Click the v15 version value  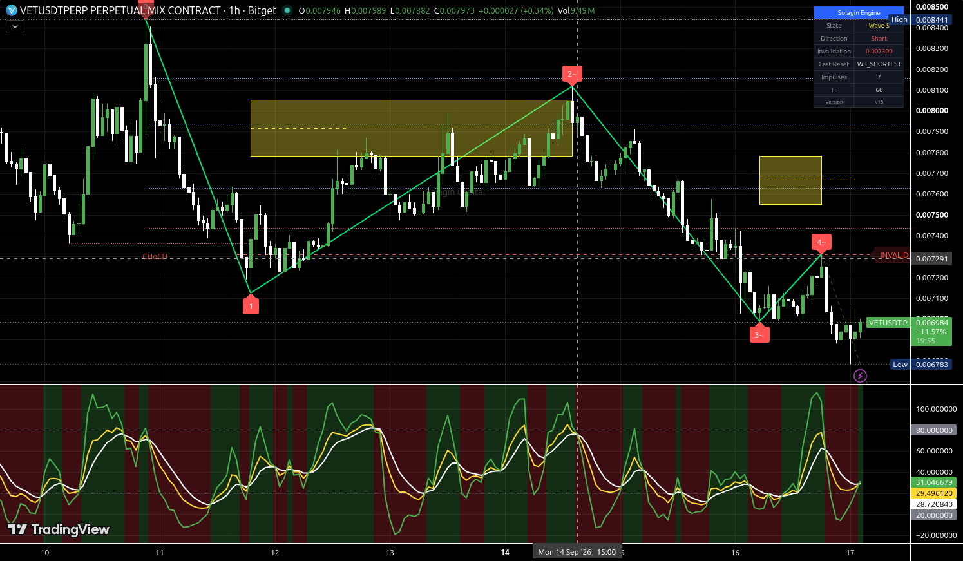tap(879, 102)
